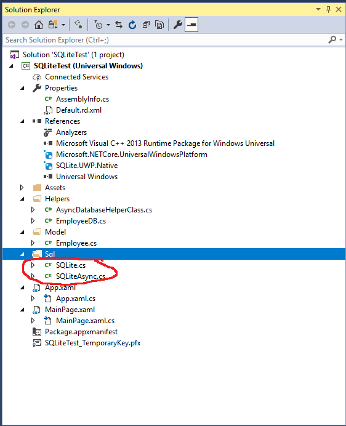Screen dimensions: 346x426
Task: Select the Connected Services item
Action: coord(76,77)
